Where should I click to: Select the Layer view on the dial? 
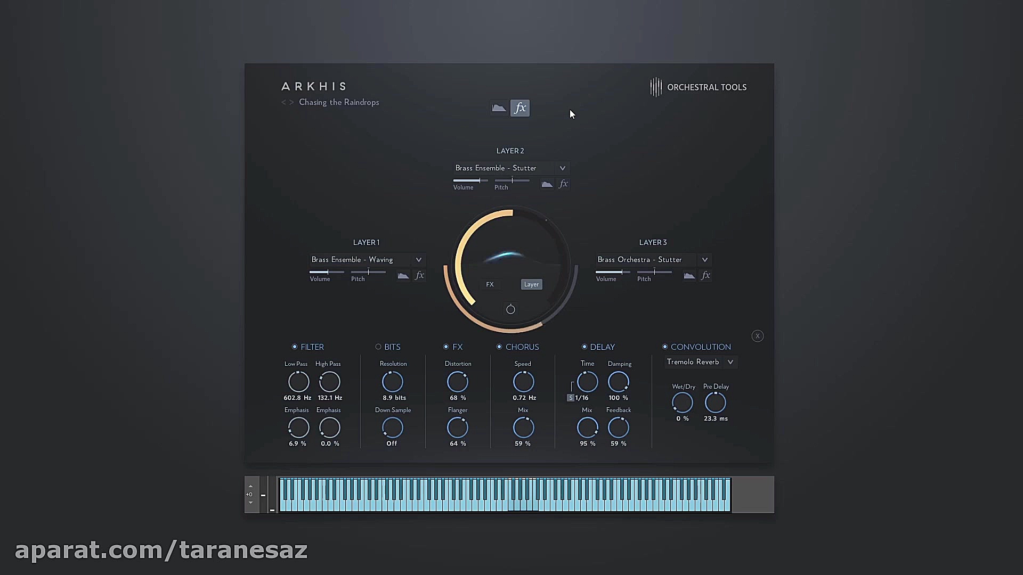(x=531, y=284)
